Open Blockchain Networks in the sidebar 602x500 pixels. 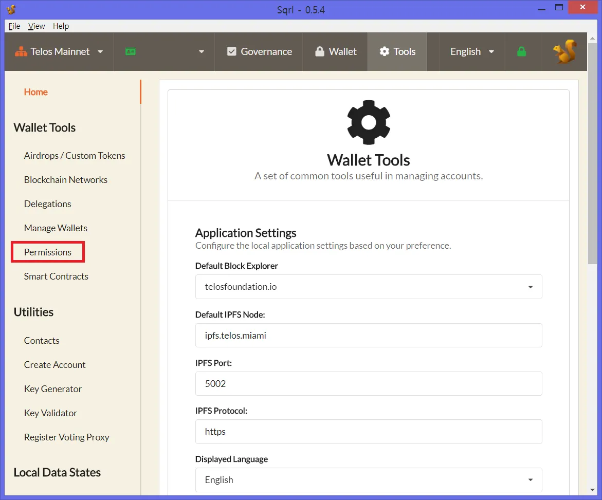click(x=66, y=179)
